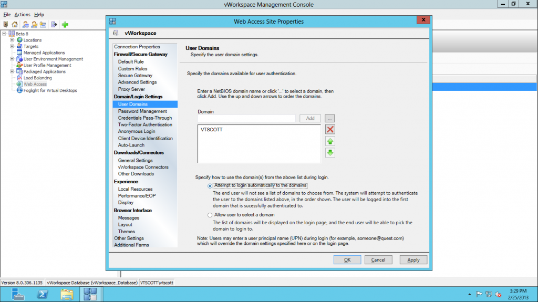The image size is (538, 302).
Task: Select Web Access tree item
Action: point(35,84)
